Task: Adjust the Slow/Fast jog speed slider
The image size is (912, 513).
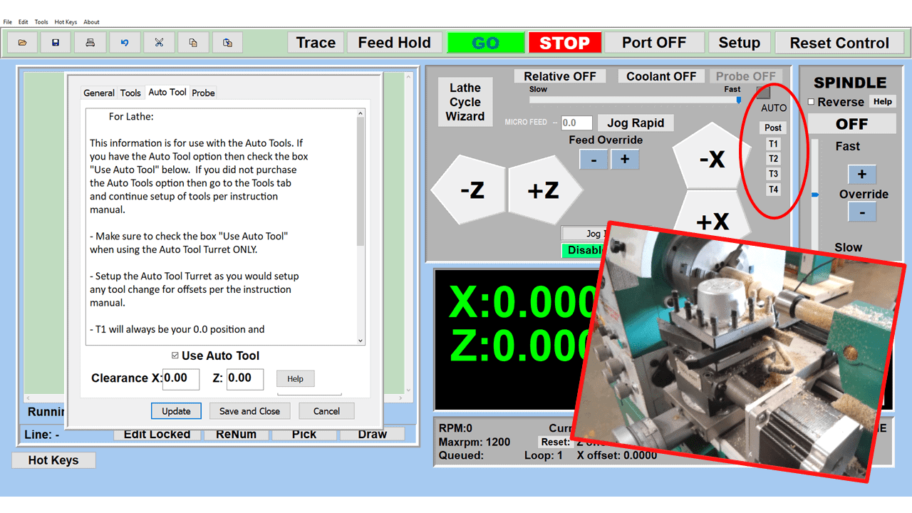Action: (x=737, y=99)
